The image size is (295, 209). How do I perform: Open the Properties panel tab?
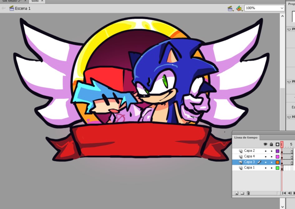292,4
